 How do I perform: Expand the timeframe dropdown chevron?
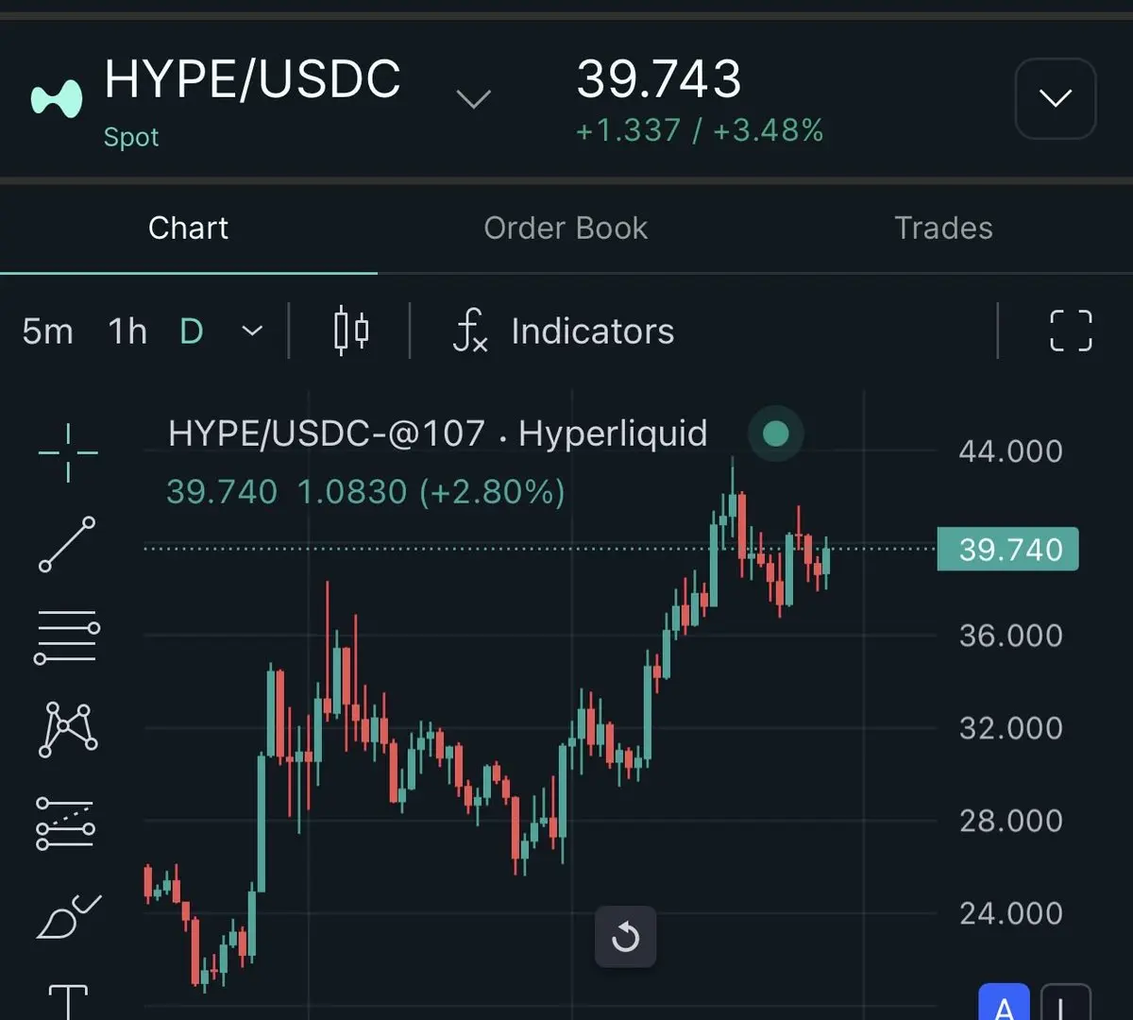[252, 331]
